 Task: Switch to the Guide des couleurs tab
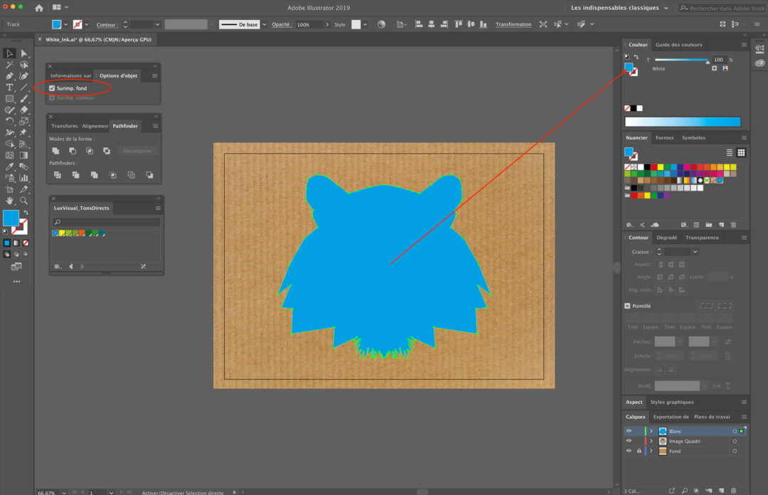[x=678, y=45]
